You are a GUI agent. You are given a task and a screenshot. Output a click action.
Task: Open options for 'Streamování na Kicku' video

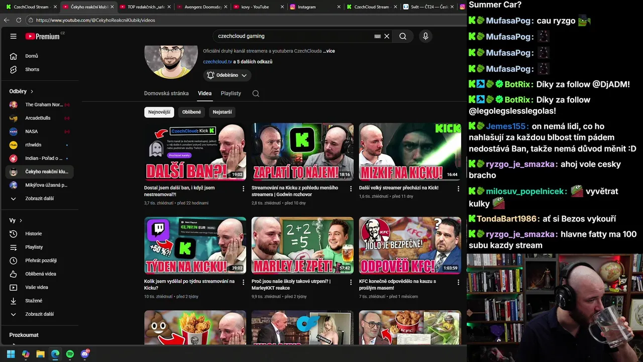coord(351,189)
